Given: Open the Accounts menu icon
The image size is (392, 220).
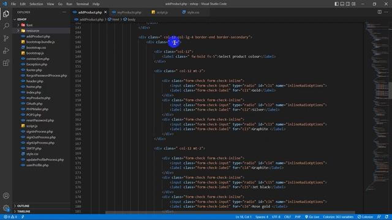Looking at the screenshot, I should tap(6, 196).
